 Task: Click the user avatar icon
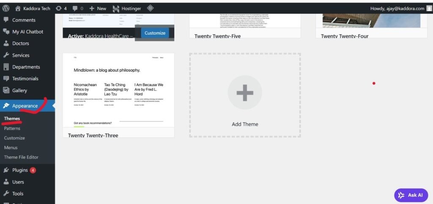[429, 8]
